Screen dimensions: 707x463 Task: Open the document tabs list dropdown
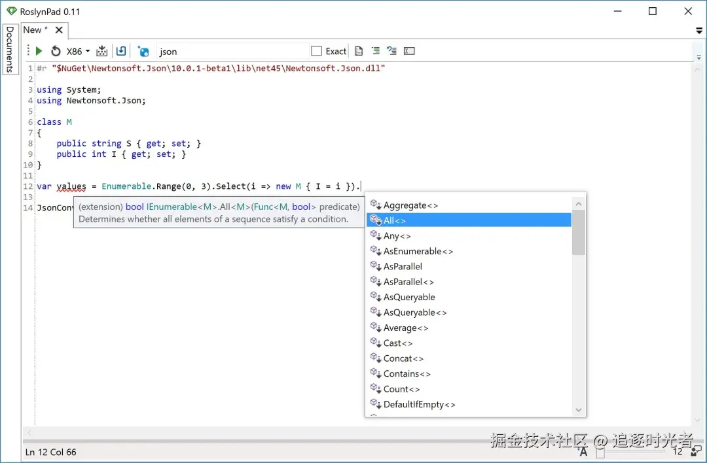click(x=699, y=31)
